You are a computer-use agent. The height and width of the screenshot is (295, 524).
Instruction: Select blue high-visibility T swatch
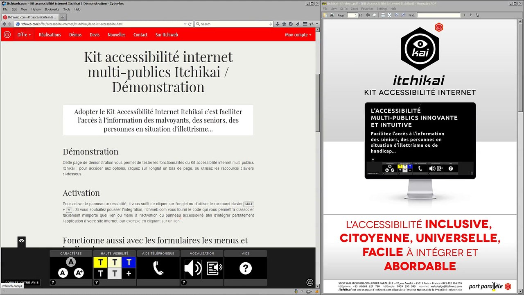click(129, 262)
